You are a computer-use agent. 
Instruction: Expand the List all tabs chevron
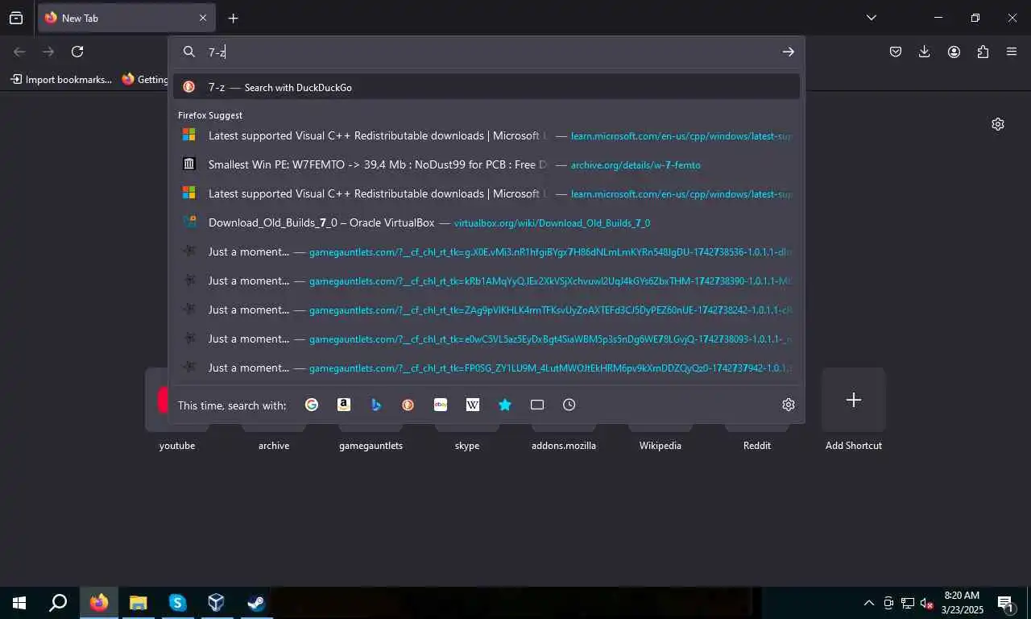click(x=872, y=18)
